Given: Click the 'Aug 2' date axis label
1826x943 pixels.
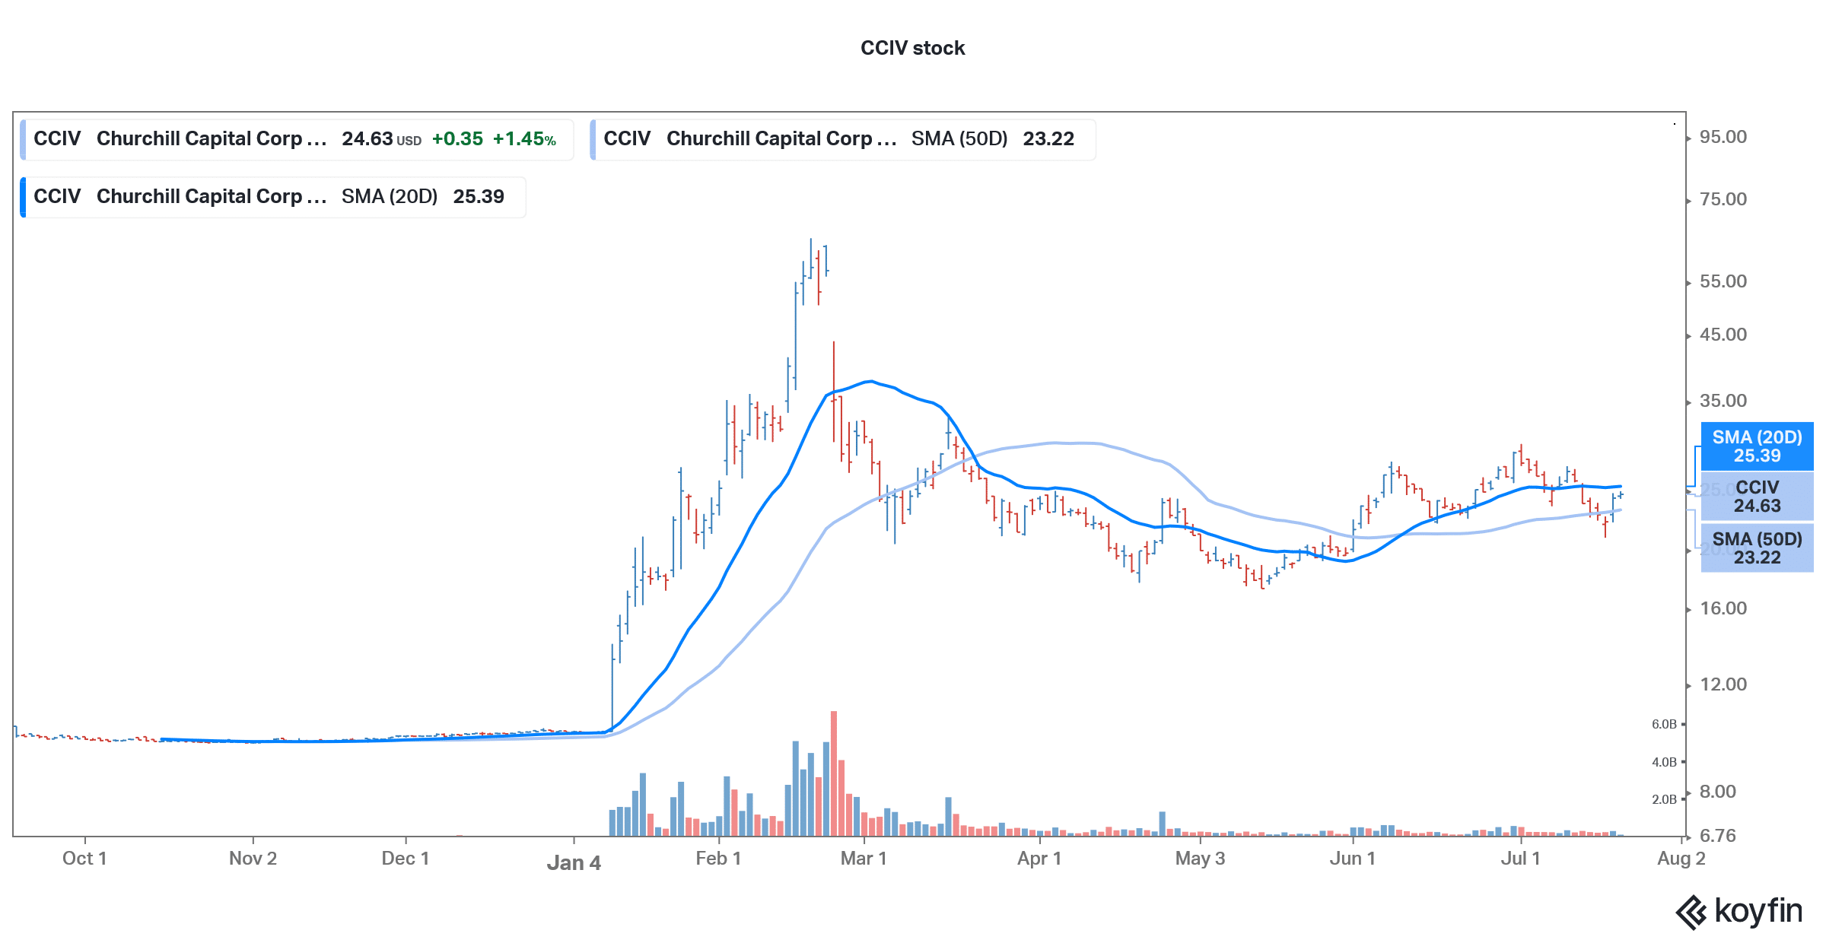Looking at the screenshot, I should [1681, 859].
